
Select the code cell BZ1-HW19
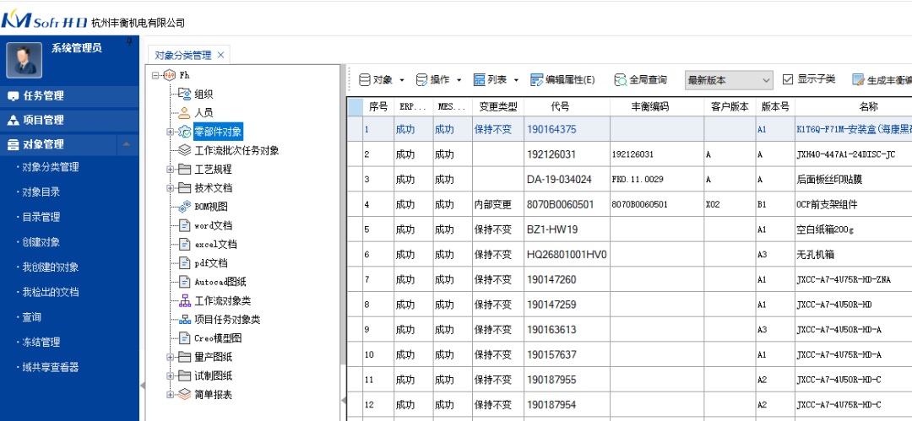[567, 229]
